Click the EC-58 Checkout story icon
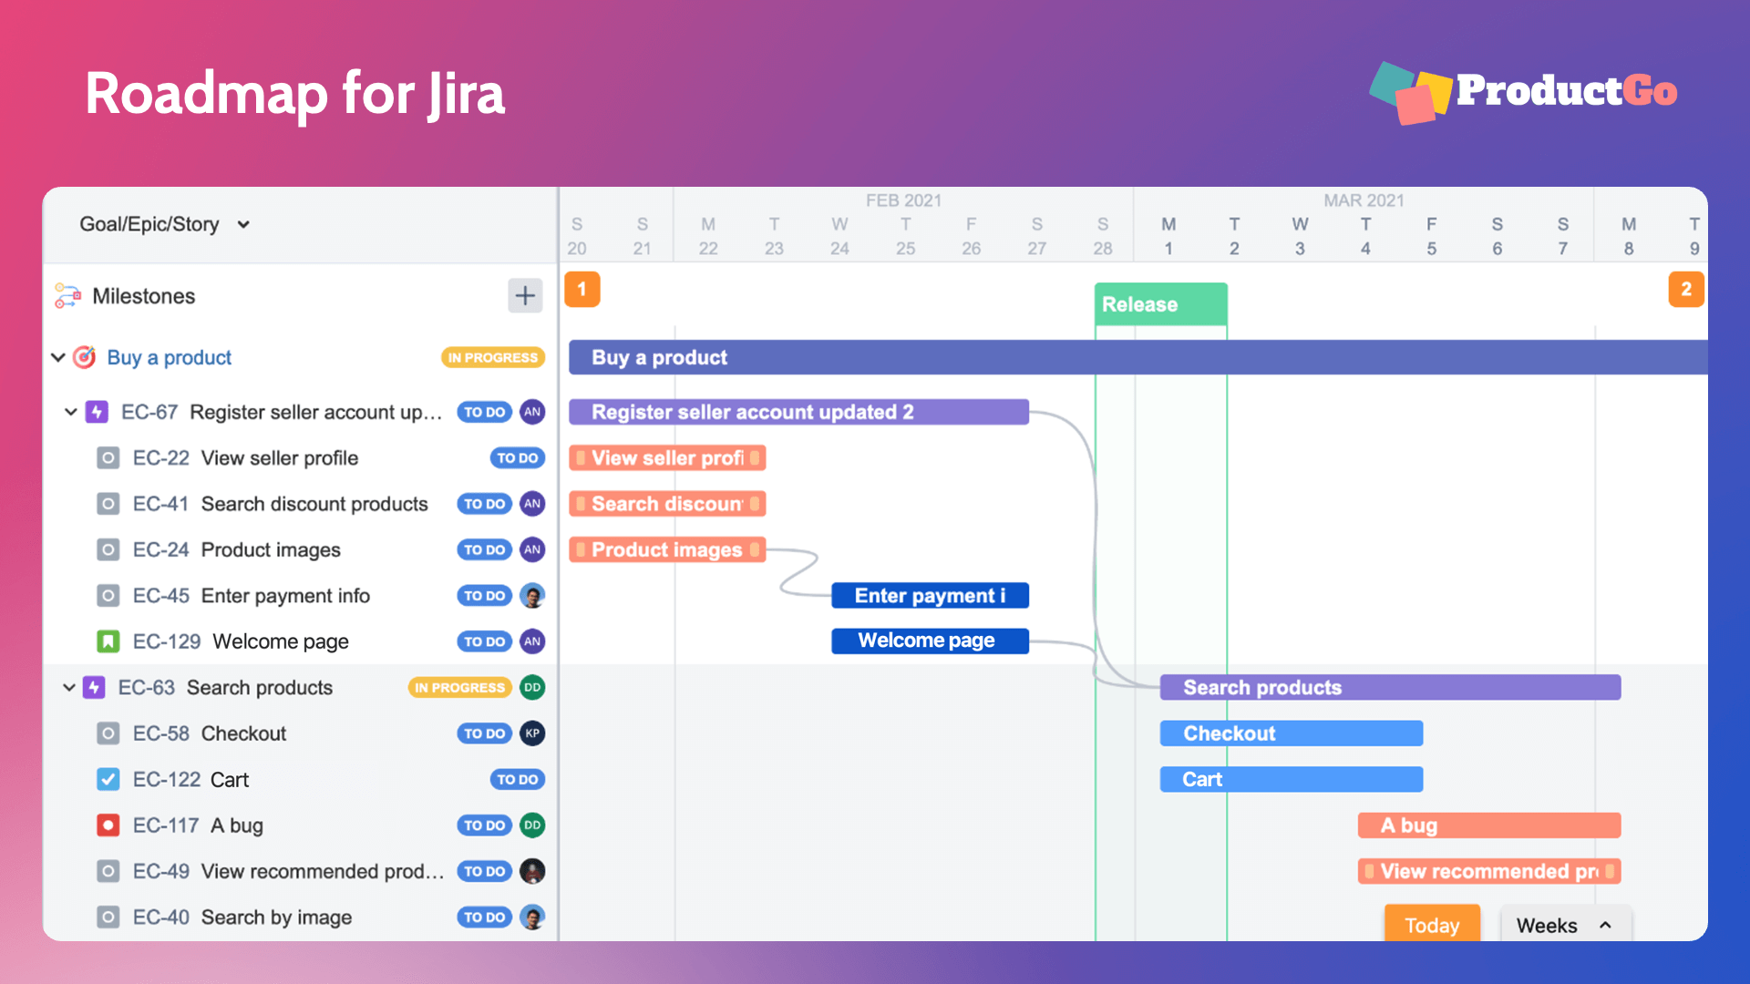This screenshot has width=1750, height=984. click(x=108, y=733)
